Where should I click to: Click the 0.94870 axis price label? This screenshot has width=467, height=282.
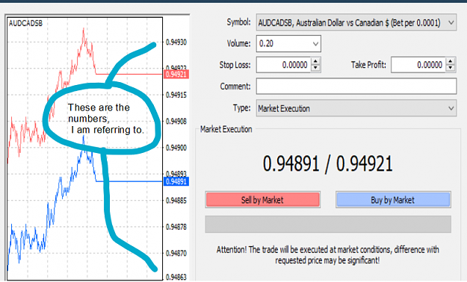(x=176, y=254)
